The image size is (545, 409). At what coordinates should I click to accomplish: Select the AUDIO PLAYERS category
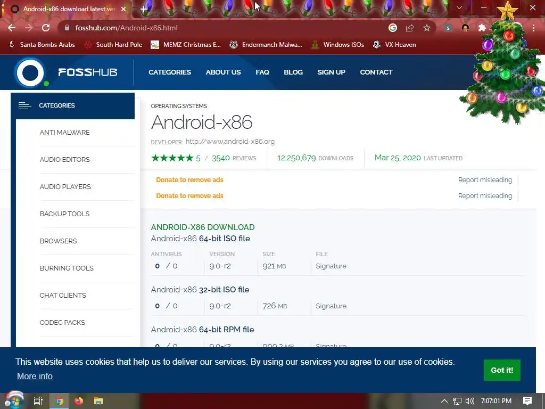click(65, 187)
